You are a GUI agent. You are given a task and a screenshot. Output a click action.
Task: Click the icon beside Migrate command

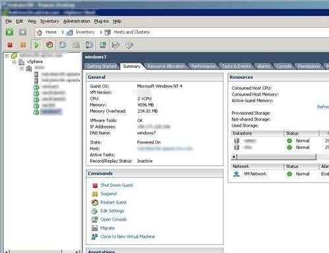pyautogui.click(x=94, y=228)
